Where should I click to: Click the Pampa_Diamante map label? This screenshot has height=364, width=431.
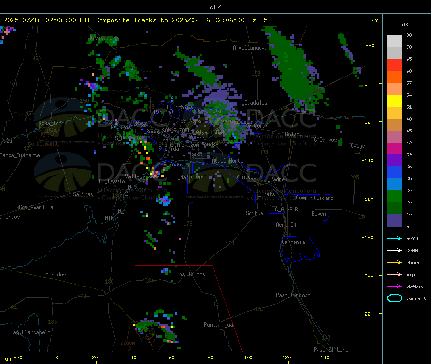20,155
